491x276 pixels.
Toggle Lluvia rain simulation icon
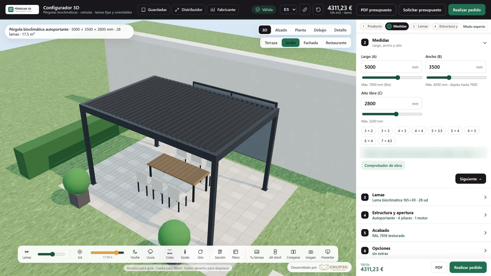[150, 254]
